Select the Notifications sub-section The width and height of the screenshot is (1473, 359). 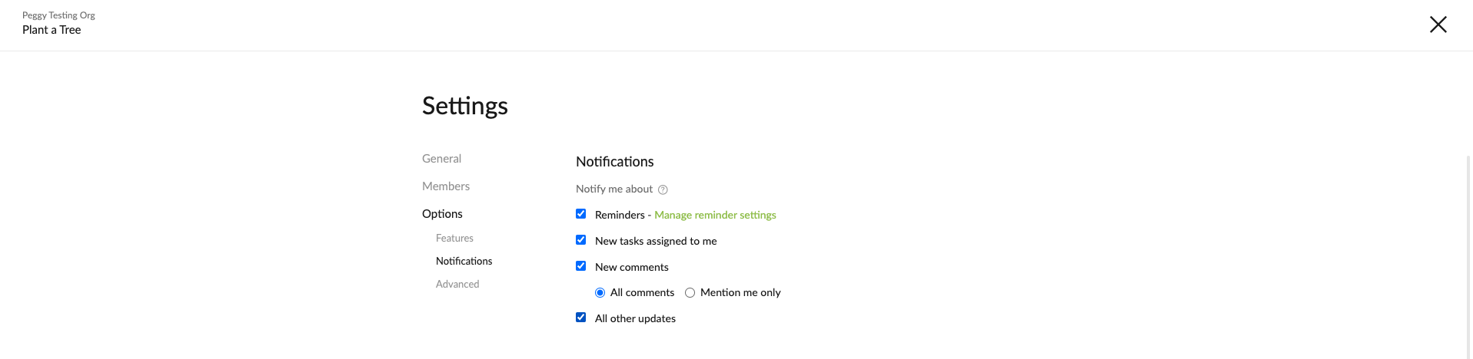464,262
